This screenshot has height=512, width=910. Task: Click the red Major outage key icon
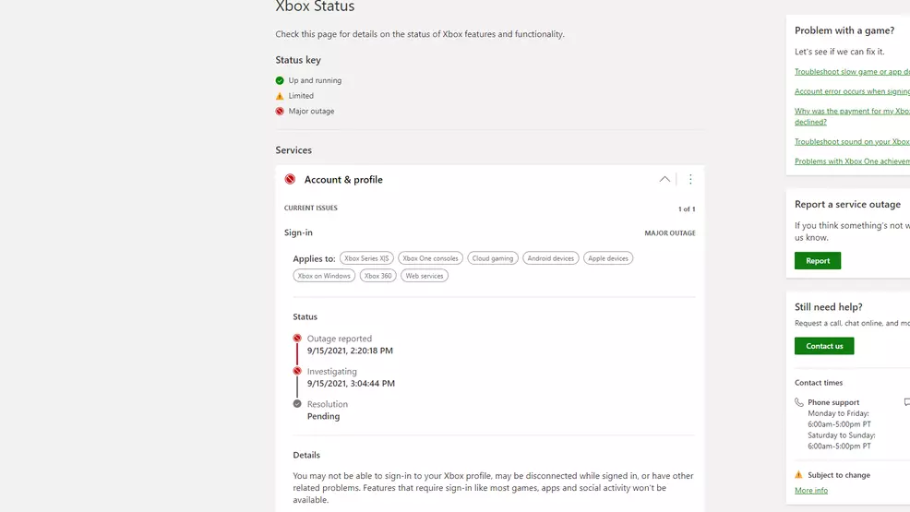pyautogui.click(x=280, y=111)
